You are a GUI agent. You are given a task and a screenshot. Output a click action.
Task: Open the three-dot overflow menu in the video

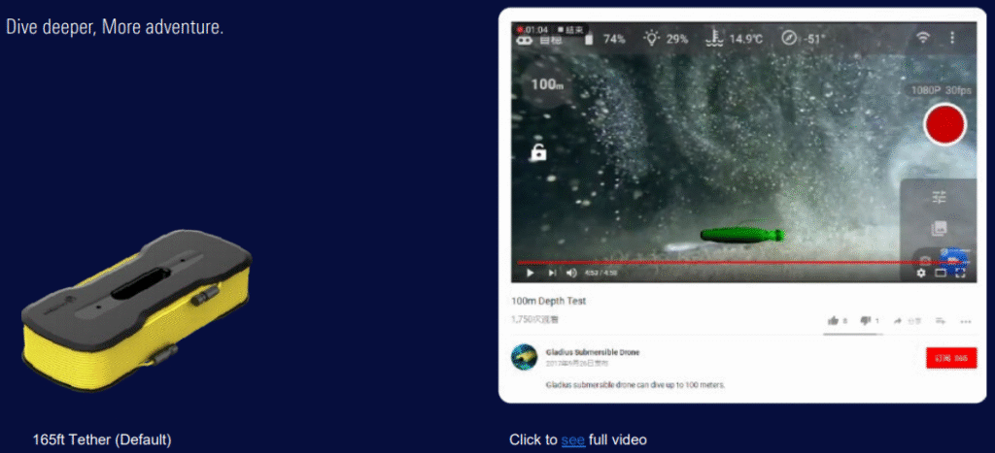click(952, 38)
